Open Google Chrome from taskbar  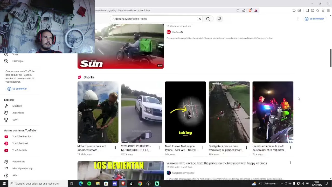click(140, 184)
